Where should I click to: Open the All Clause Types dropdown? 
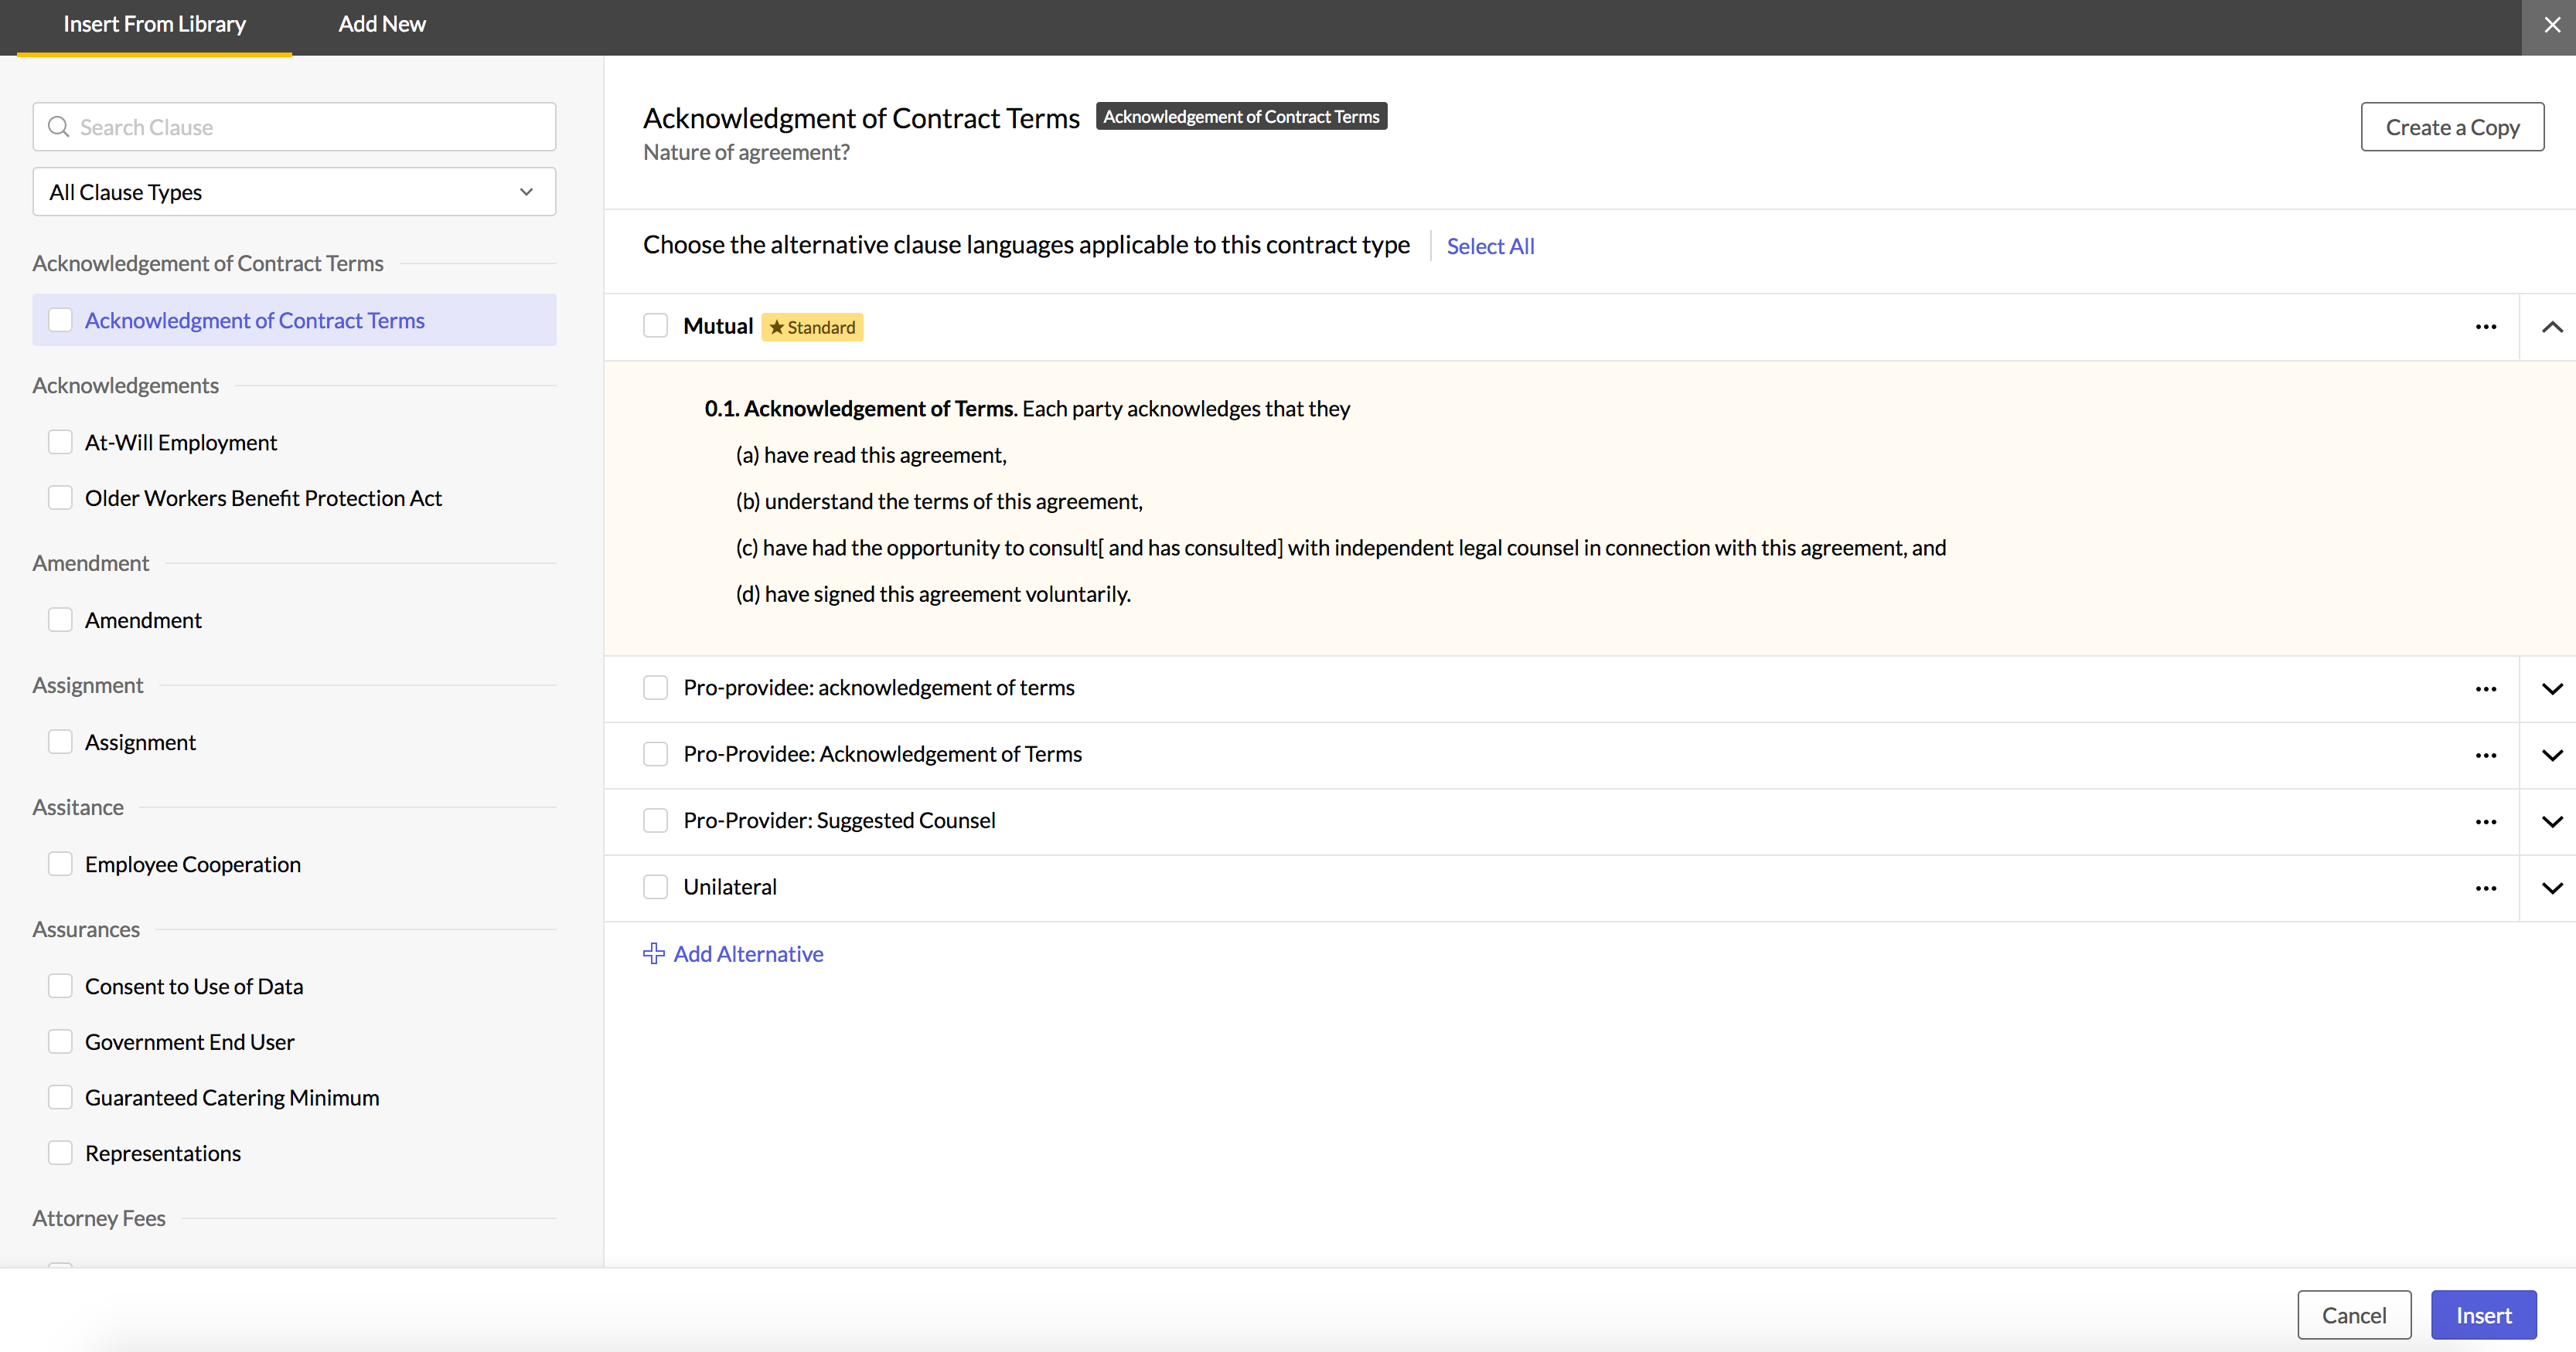pos(294,192)
